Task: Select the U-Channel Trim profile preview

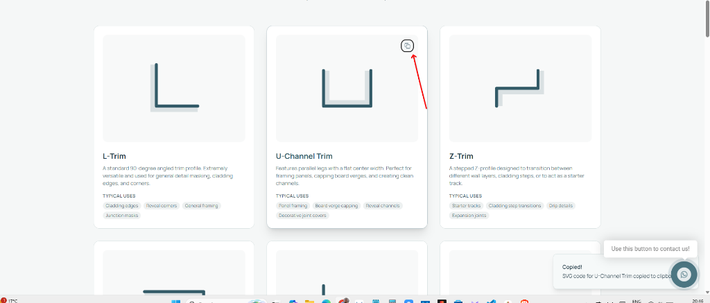Action: pos(347,88)
